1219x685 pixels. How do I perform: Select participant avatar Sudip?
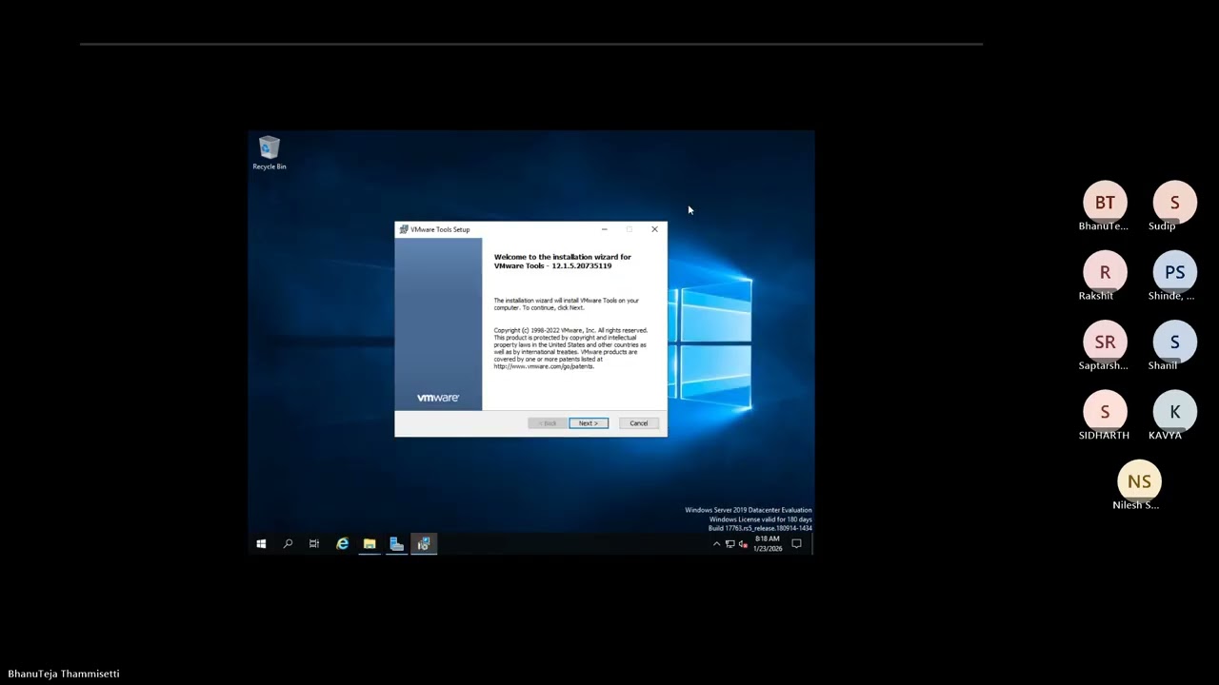coord(1174,203)
